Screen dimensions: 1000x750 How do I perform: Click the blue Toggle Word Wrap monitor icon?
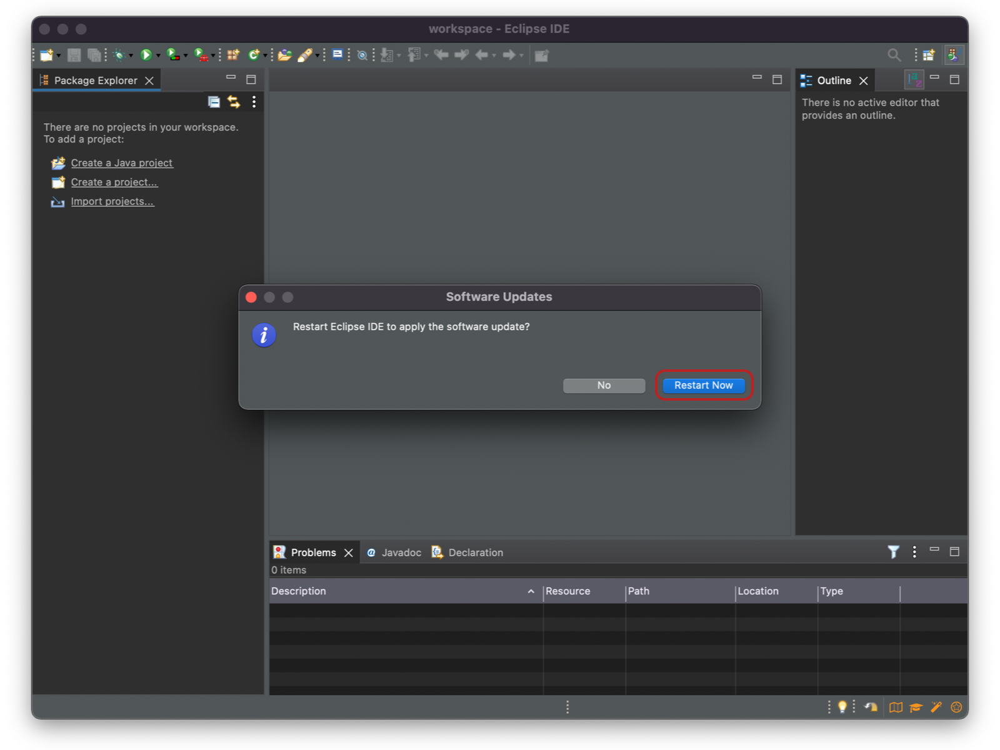coord(337,54)
